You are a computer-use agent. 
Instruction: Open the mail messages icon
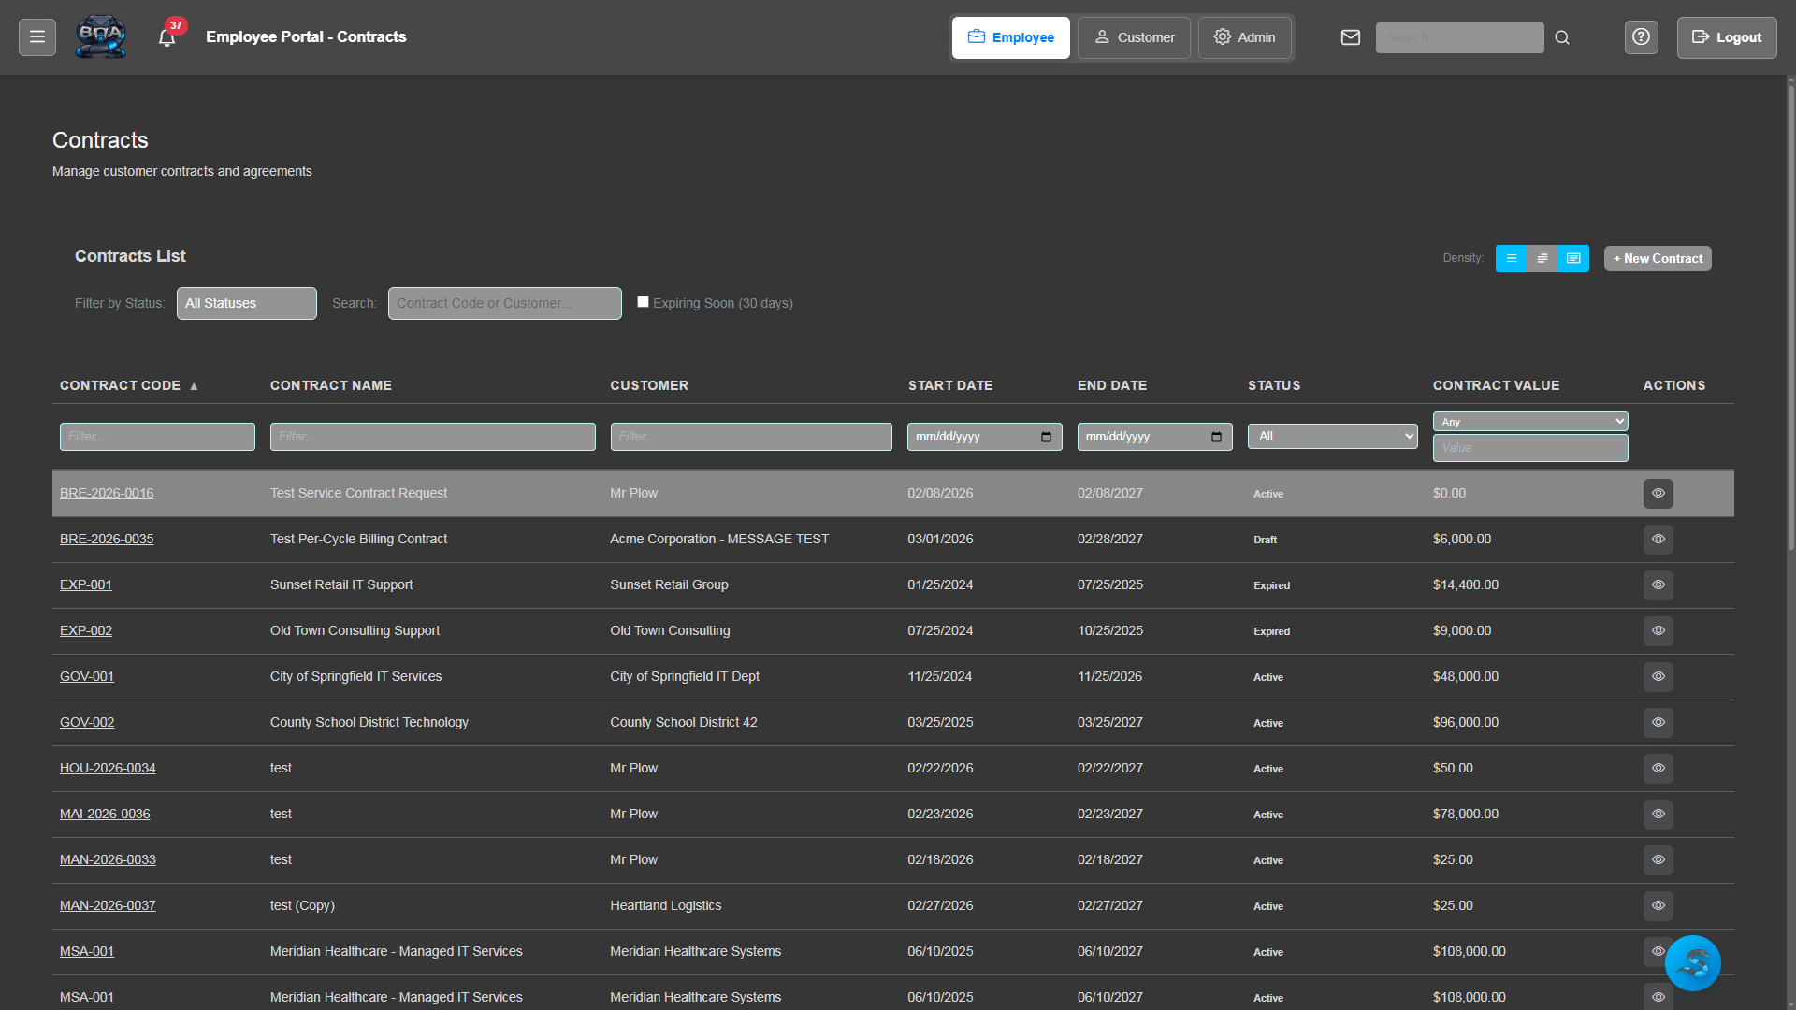click(1351, 37)
